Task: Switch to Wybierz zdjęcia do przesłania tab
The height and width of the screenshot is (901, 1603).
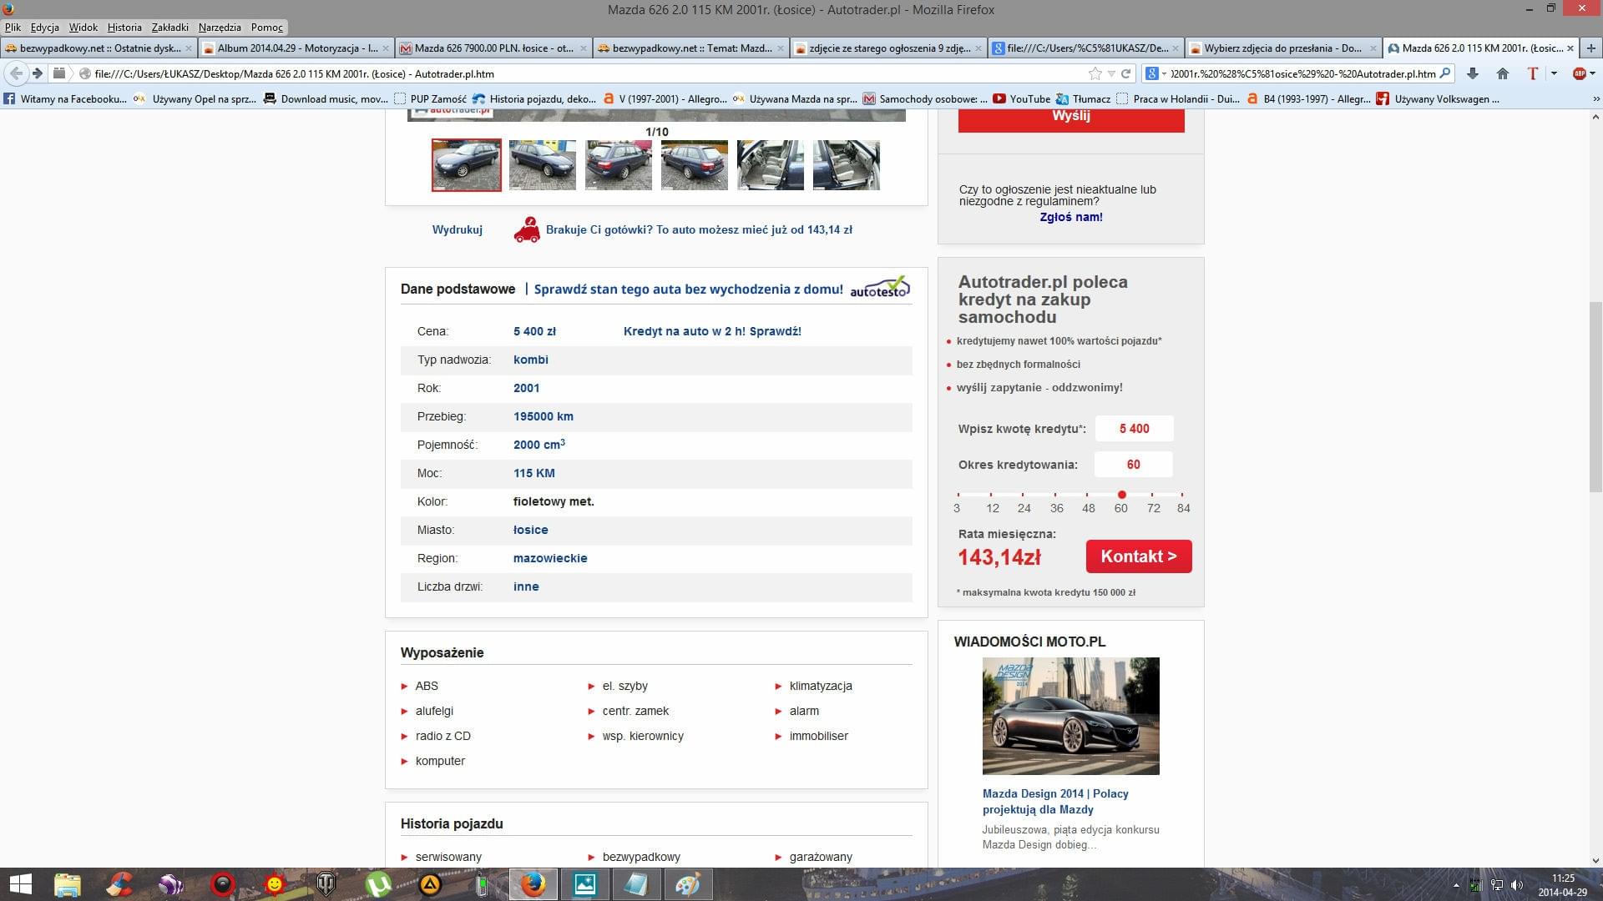Action: [x=1282, y=48]
